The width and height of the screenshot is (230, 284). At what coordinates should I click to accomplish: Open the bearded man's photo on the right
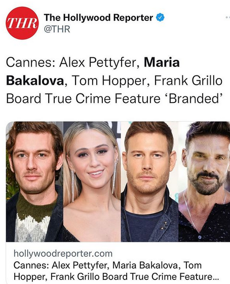[x=204, y=182]
